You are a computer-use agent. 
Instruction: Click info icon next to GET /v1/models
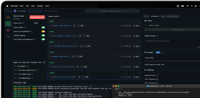click(x=28, y=66)
